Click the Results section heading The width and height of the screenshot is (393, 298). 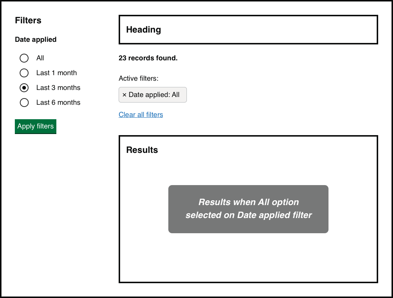[x=142, y=150]
